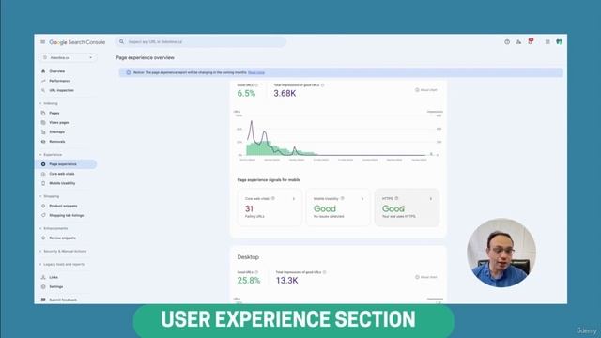The image size is (601, 338).
Task: Select Page experience in the sidebar
Action: tap(65, 164)
